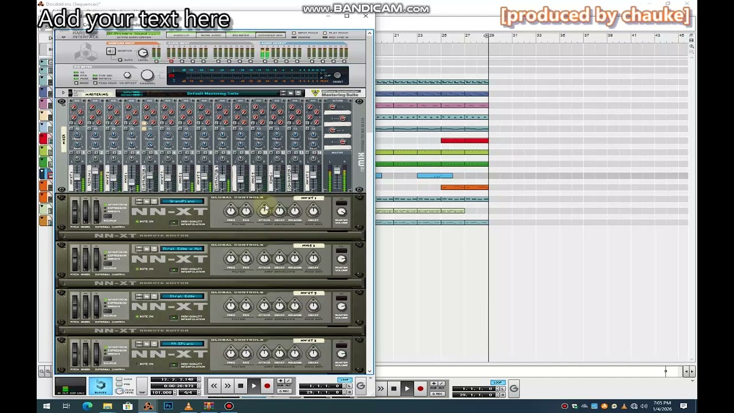The image size is (734, 413).
Task: Enable the Auto monitor checkbox
Action: pos(120,60)
